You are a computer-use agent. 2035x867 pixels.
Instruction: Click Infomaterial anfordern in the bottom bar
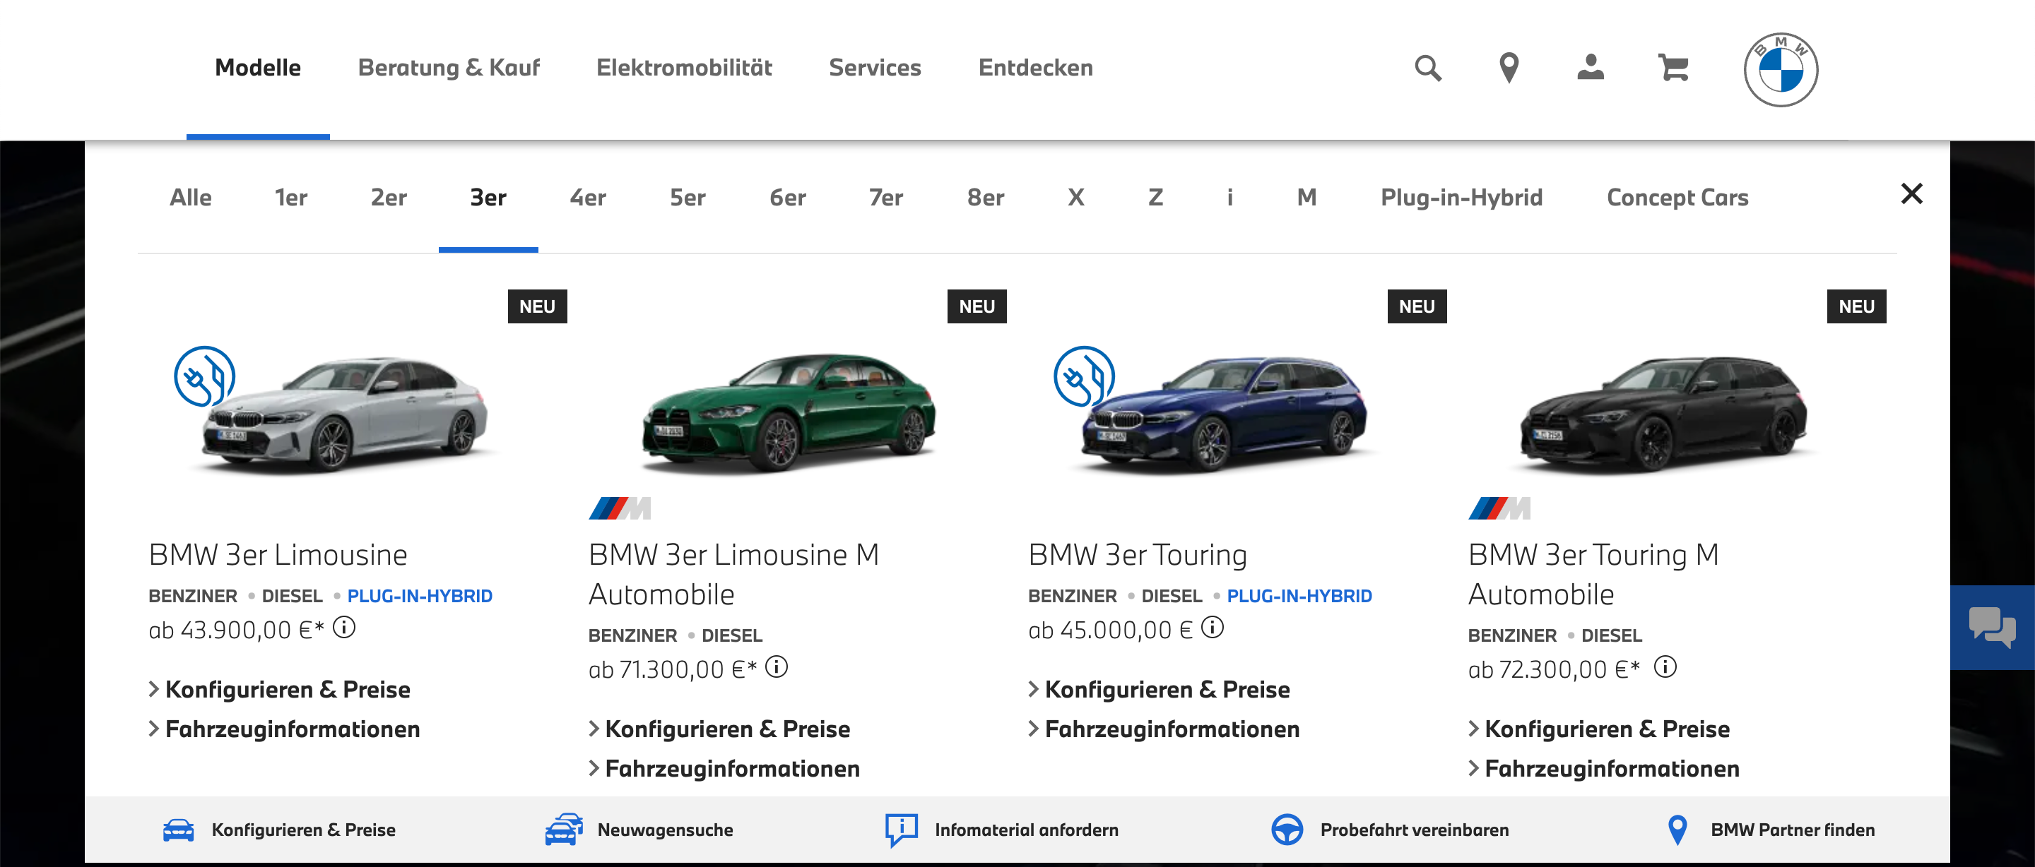pos(1026,830)
